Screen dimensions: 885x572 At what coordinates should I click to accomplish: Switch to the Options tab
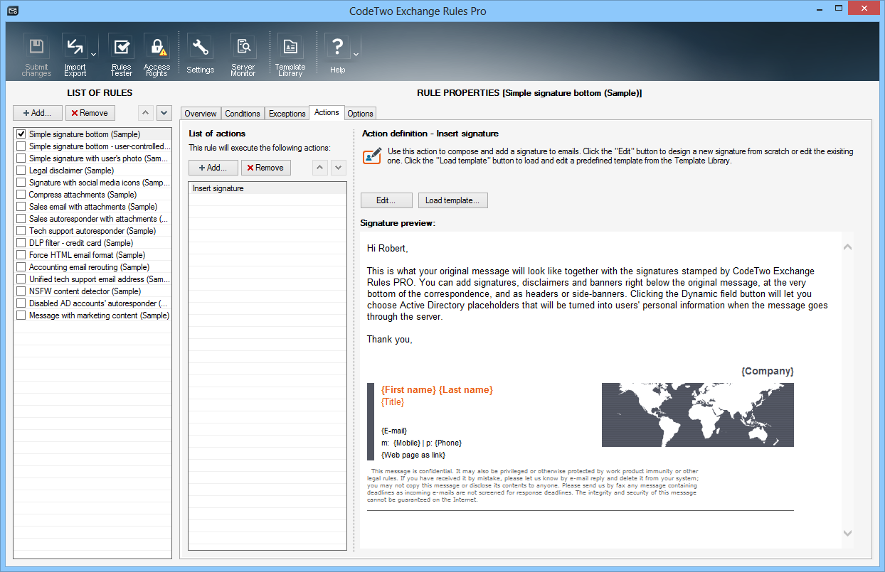pos(361,114)
